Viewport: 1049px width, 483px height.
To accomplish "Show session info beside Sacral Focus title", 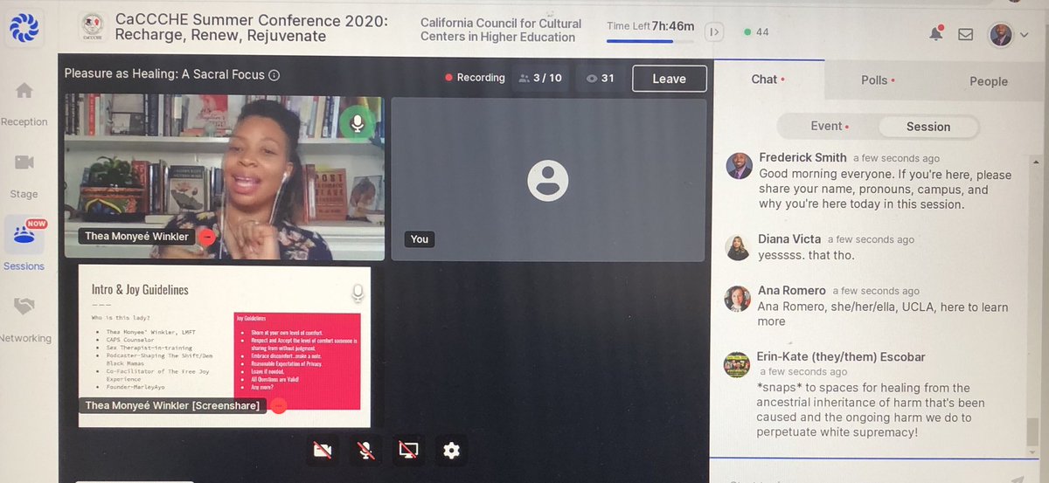I will 274,75.
